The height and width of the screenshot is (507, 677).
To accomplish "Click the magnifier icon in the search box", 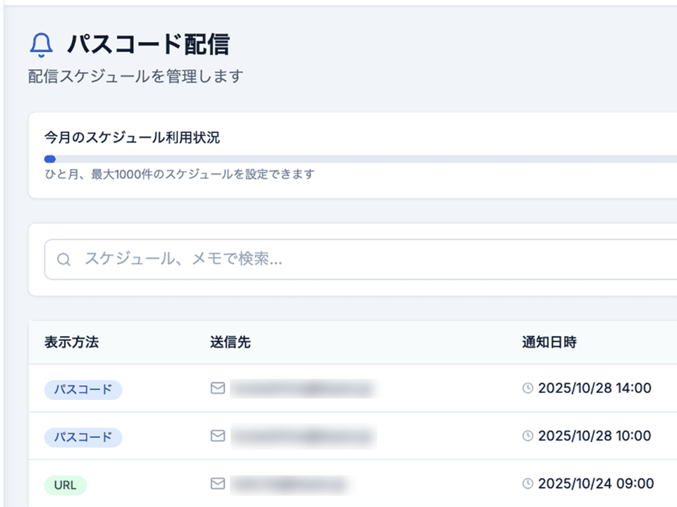I will coord(63,260).
